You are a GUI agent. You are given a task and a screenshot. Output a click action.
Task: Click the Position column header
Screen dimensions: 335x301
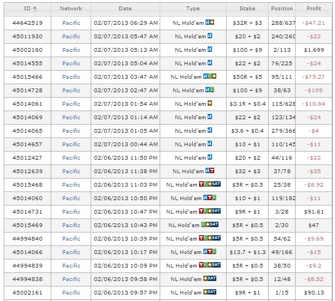click(282, 9)
